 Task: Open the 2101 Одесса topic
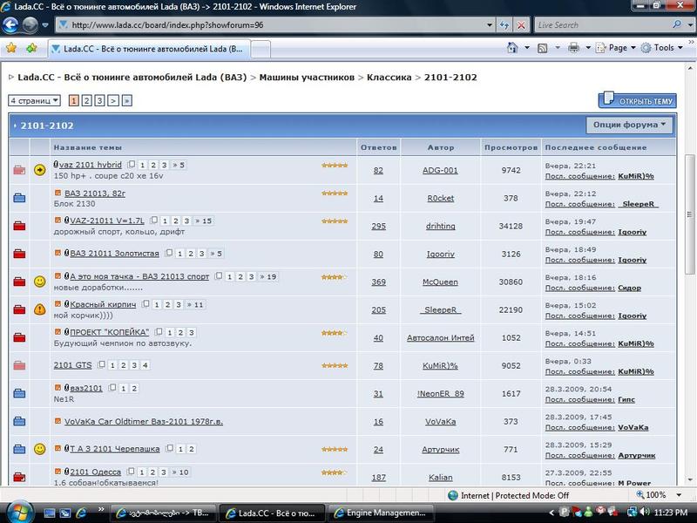pos(95,472)
